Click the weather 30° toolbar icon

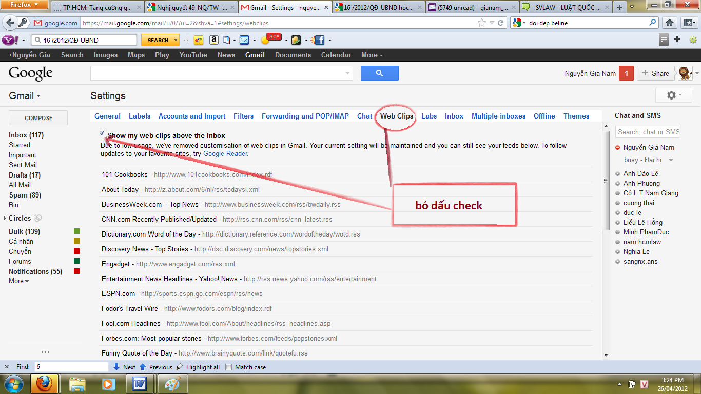coord(270,39)
